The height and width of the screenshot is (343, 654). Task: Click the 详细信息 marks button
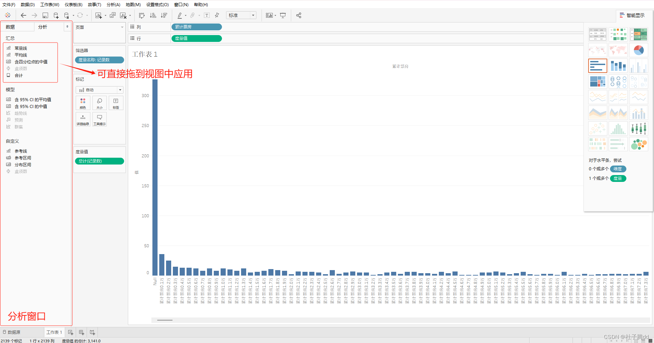[83, 119]
